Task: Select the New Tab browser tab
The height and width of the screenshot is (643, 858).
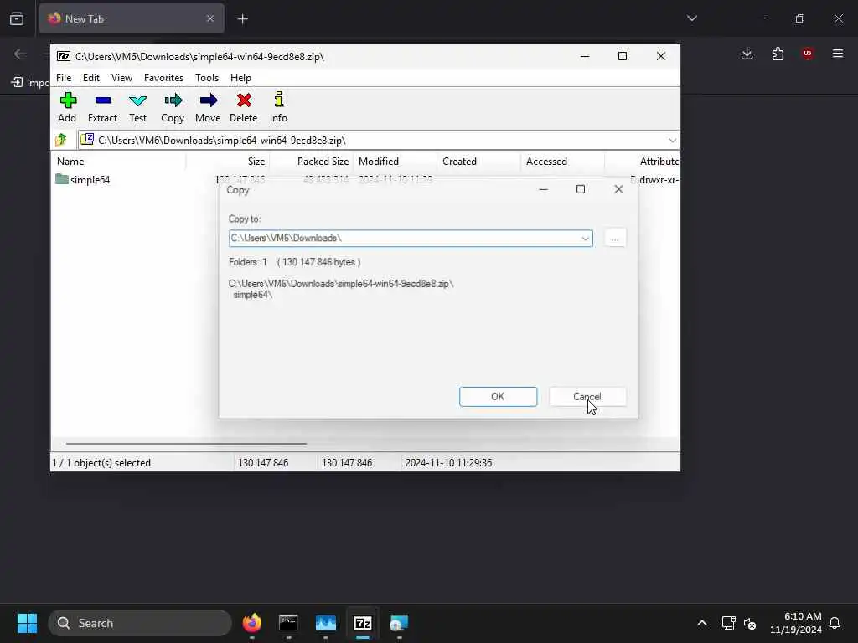Action: tap(132, 18)
